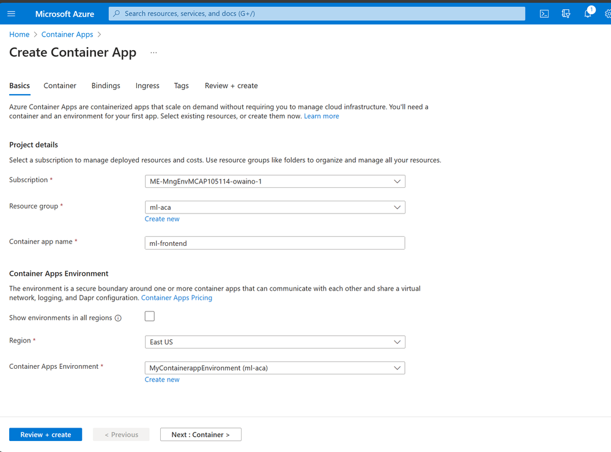The image size is (611, 452).
Task: Switch to the Container tab
Action: coord(59,86)
